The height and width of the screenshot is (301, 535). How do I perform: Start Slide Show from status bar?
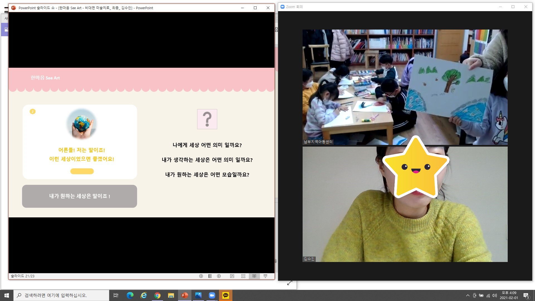click(x=265, y=276)
